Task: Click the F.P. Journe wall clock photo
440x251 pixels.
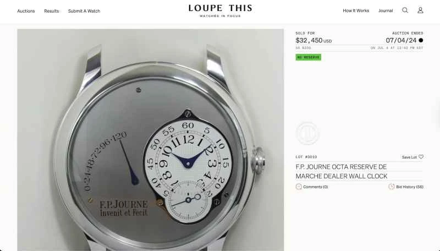Action: click(150, 140)
